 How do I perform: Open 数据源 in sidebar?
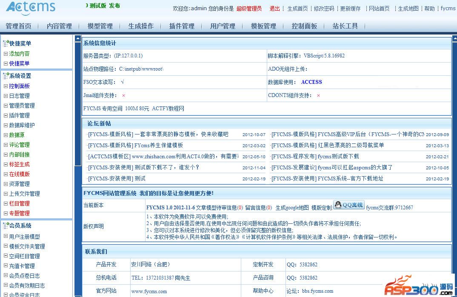(x=17, y=135)
